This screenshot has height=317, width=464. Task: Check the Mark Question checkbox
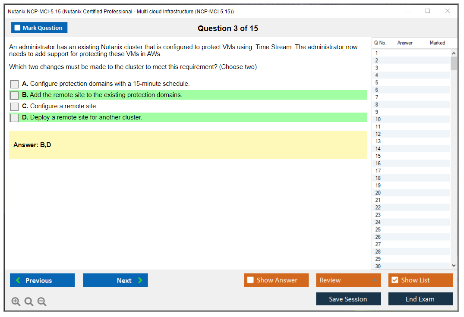[x=18, y=28]
